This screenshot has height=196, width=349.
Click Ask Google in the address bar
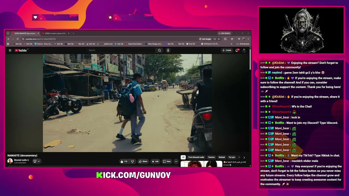tap(205, 39)
